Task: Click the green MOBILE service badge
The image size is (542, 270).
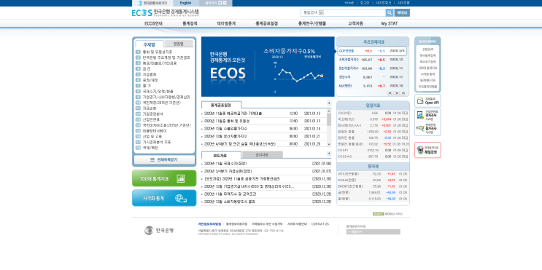Action: coord(379,214)
